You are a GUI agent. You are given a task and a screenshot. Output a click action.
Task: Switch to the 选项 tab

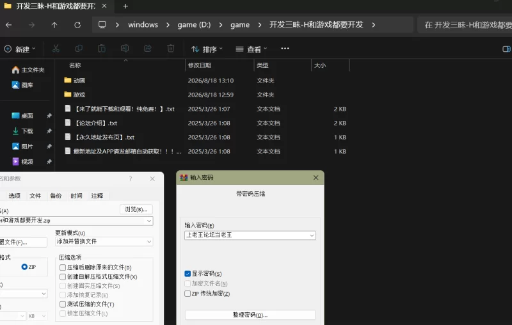[14, 196]
